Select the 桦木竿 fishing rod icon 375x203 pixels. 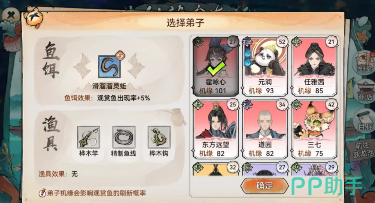(88, 137)
